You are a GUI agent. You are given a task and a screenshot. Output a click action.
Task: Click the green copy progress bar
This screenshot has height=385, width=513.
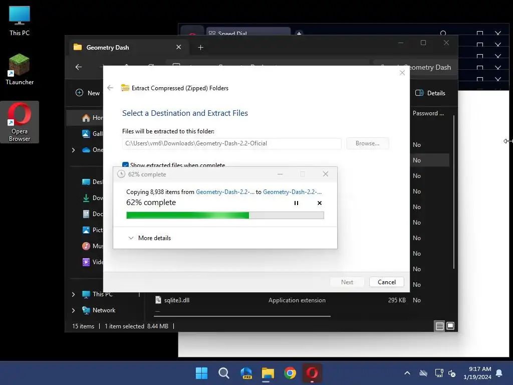pos(225,215)
